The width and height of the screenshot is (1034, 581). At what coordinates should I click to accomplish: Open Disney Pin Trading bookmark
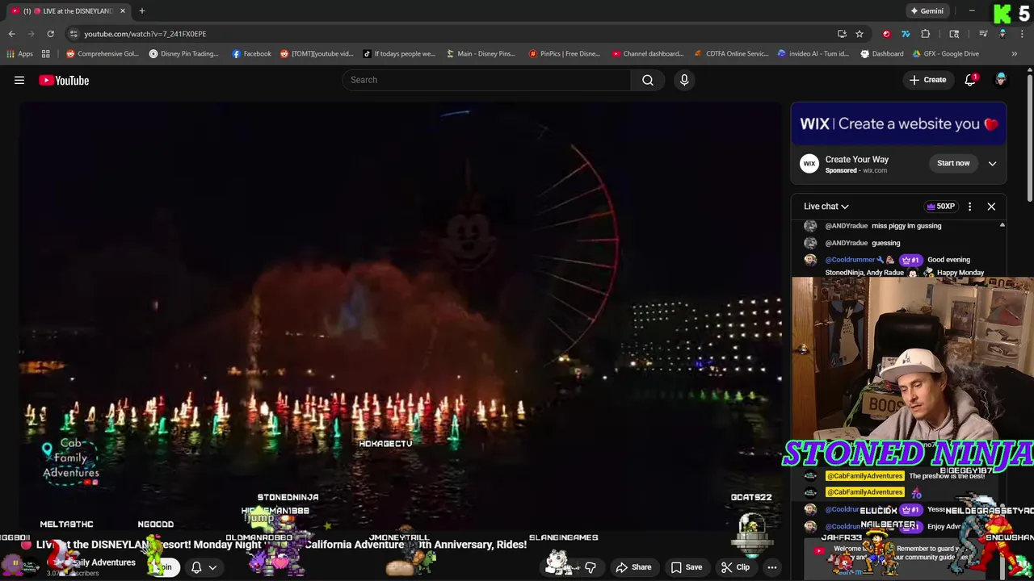point(184,54)
